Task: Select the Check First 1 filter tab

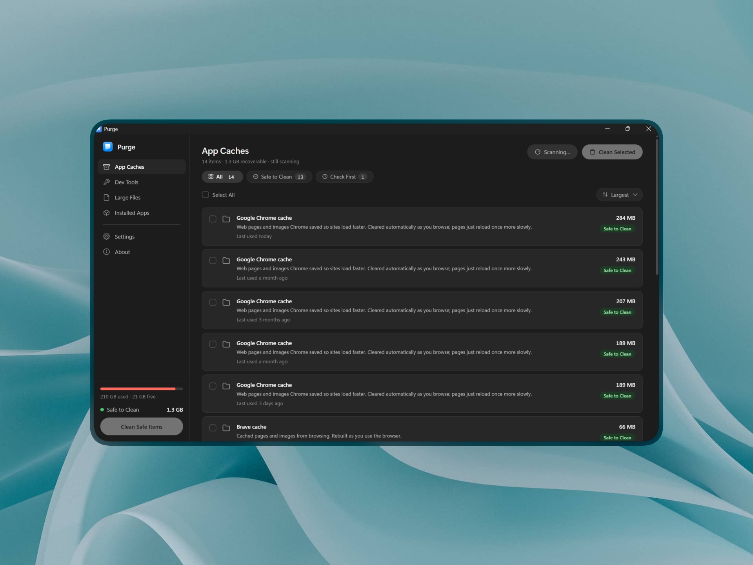Action: pos(344,177)
